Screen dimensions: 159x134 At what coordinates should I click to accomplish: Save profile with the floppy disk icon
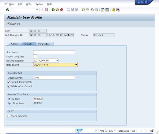(47, 10)
